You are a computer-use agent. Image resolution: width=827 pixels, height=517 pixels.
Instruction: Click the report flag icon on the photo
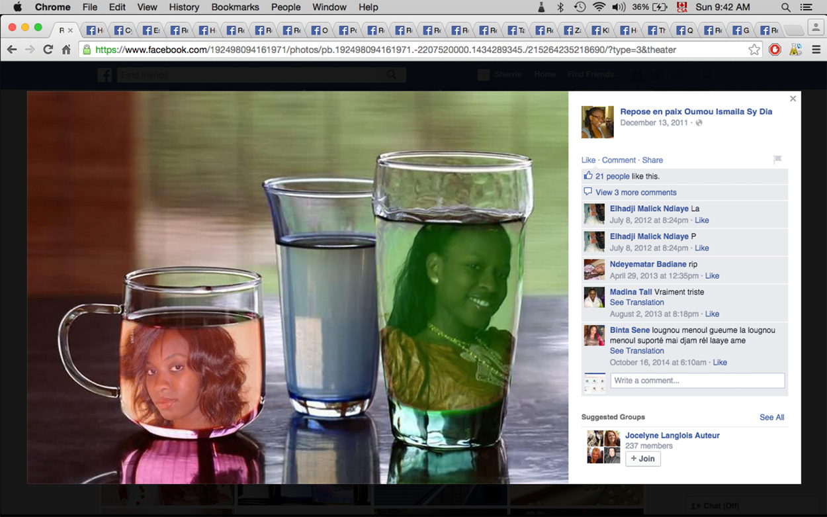pos(777,160)
